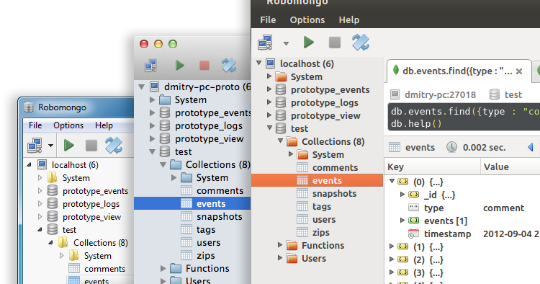Expand result document (3) row
This screenshot has height=284, width=540.
tap(392, 272)
